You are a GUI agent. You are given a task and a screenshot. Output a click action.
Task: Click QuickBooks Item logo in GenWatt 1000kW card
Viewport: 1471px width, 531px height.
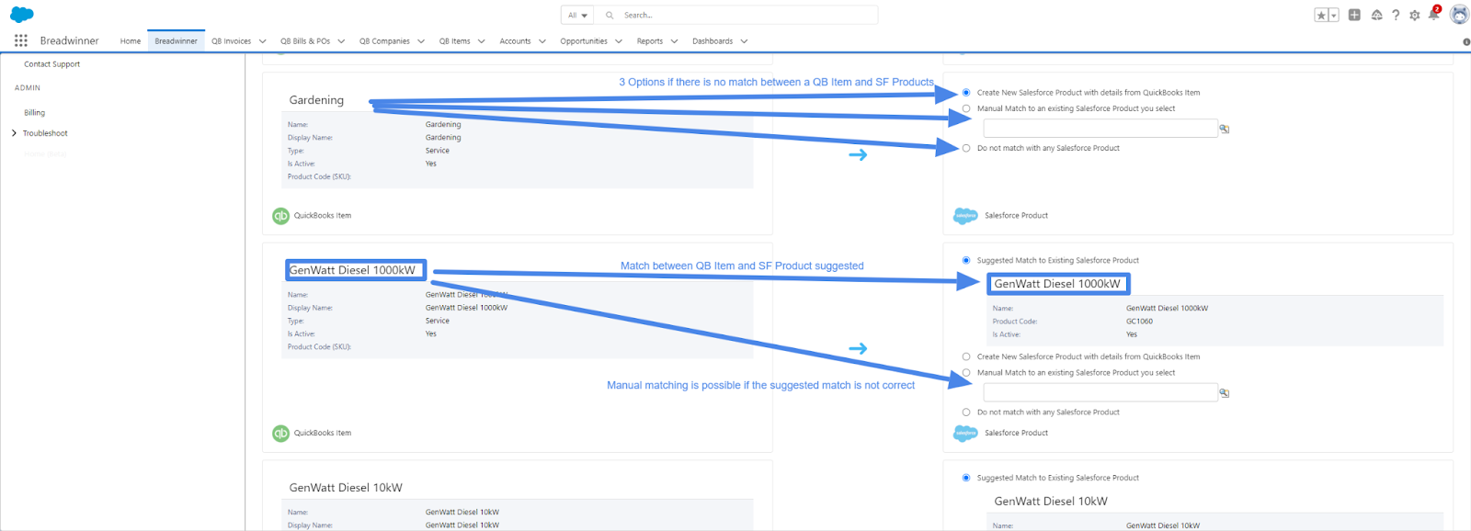[x=281, y=433]
